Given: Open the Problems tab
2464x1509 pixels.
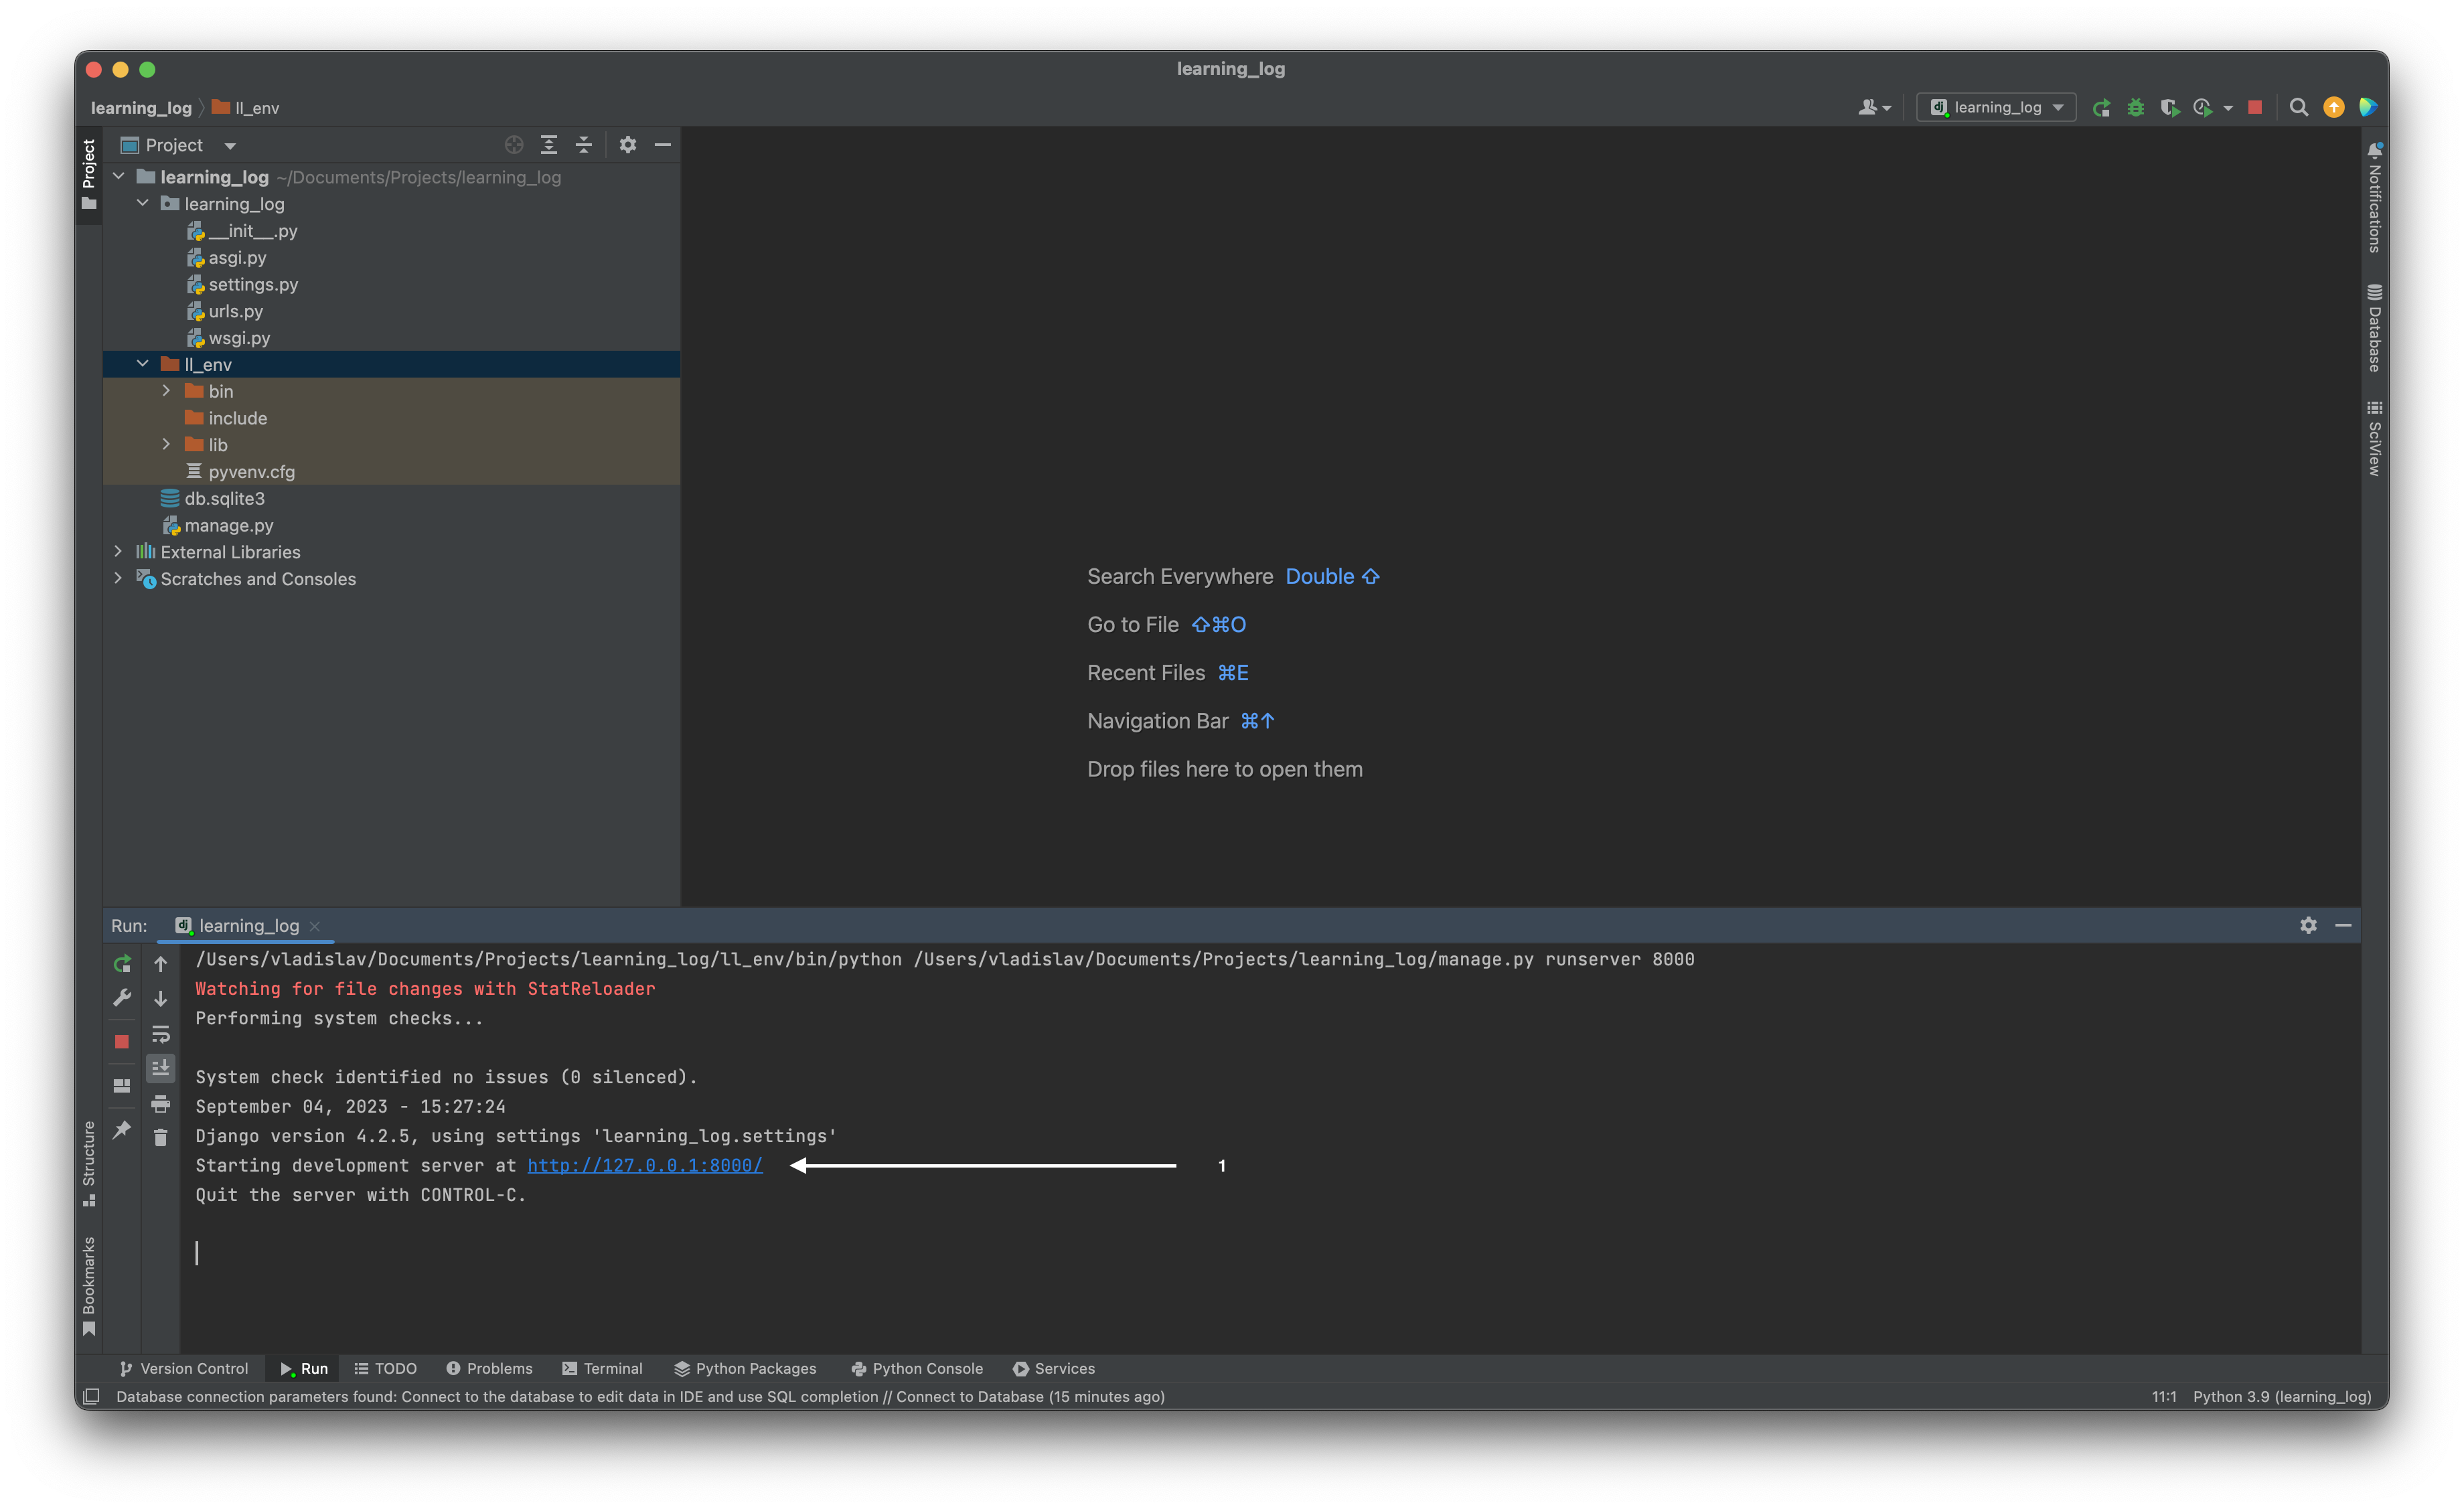Looking at the screenshot, I should click(489, 1368).
